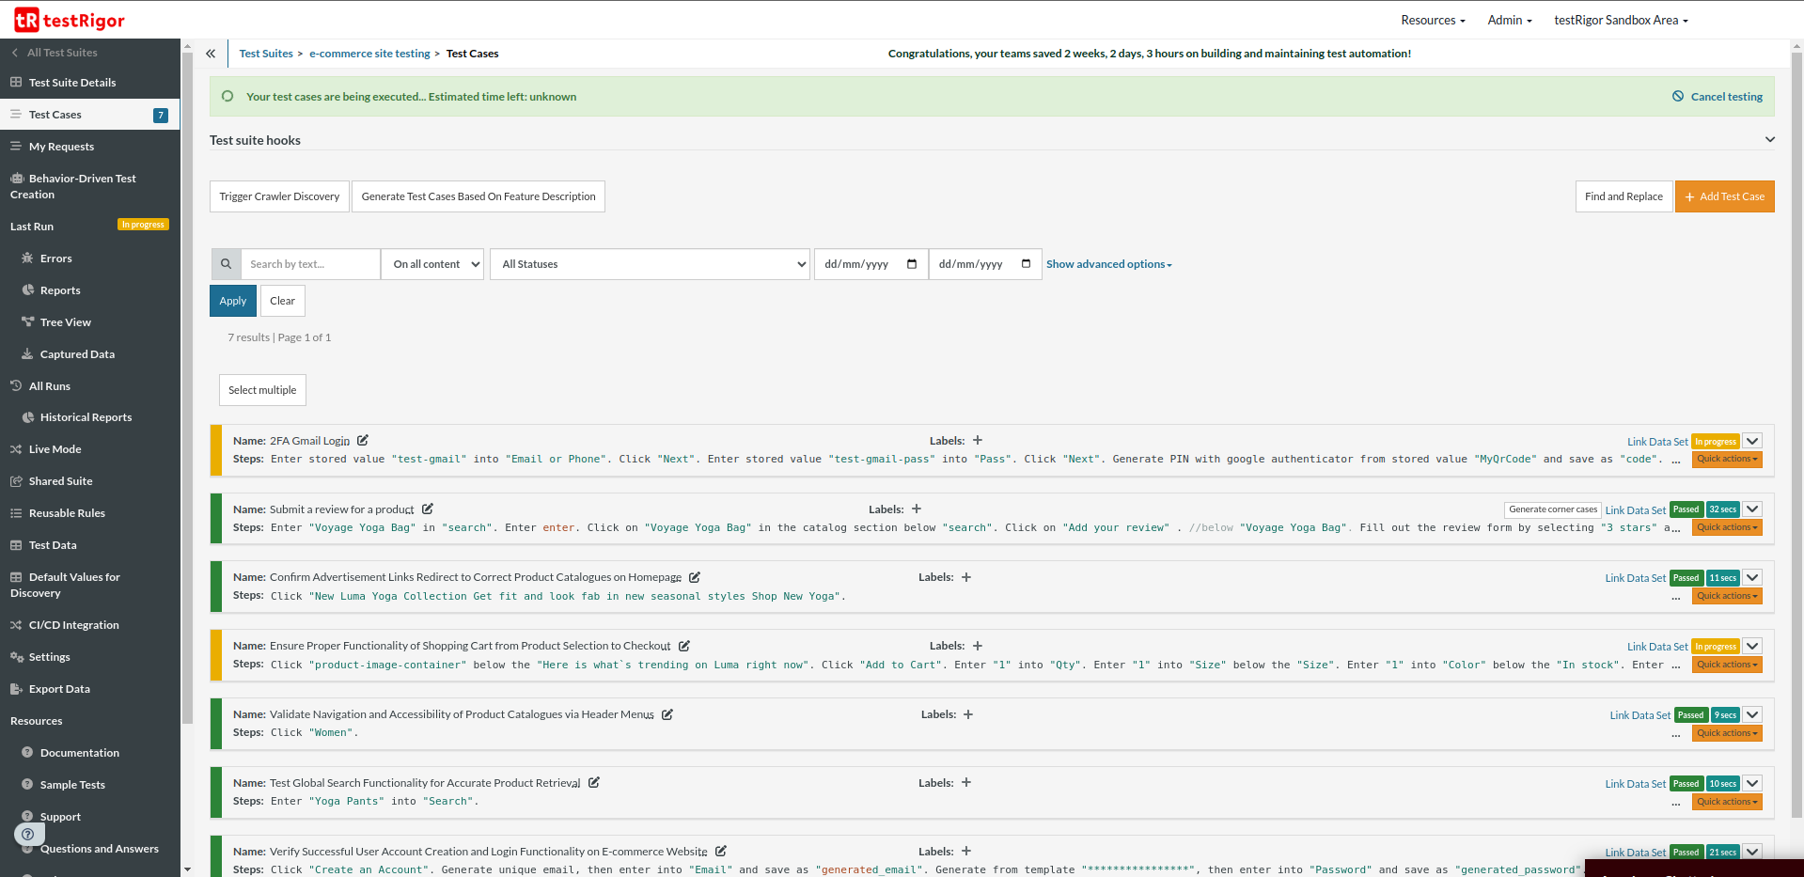The height and width of the screenshot is (877, 1804).
Task: Click Link Data Set for 2FA Gmail Login
Action: (x=1657, y=442)
